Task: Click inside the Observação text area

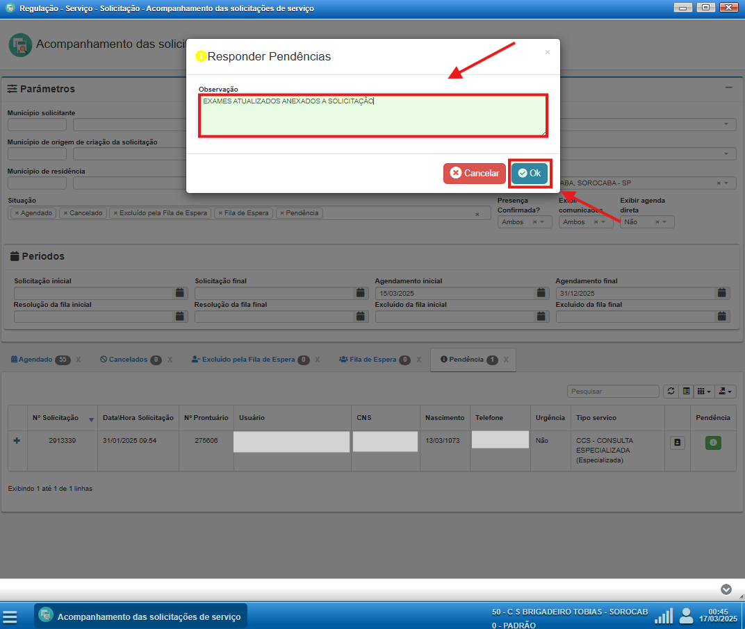Action: [372, 117]
